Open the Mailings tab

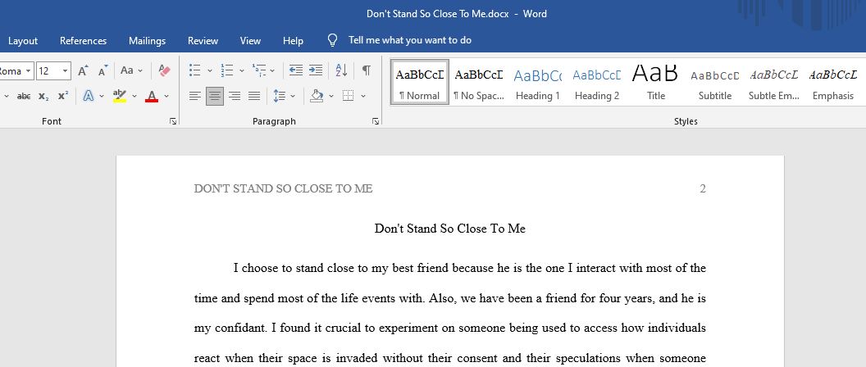click(147, 41)
